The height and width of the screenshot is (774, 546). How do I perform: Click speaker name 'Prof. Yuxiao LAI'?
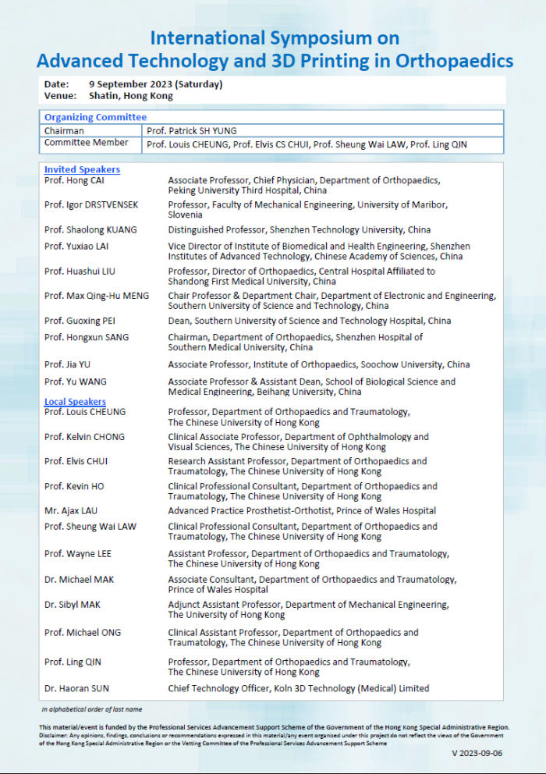(76, 247)
